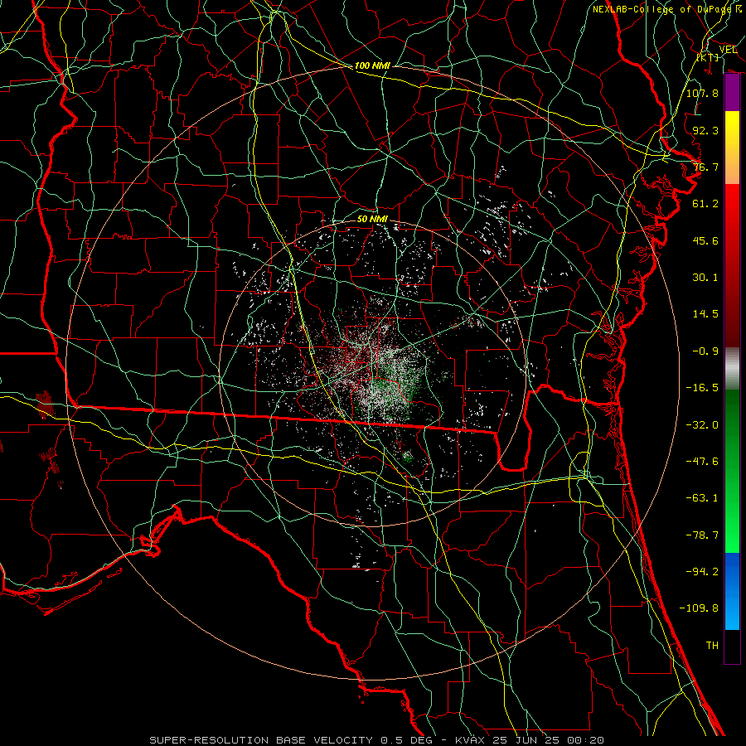
Task: Click the 50 NMI range ring label
Action: point(372,219)
